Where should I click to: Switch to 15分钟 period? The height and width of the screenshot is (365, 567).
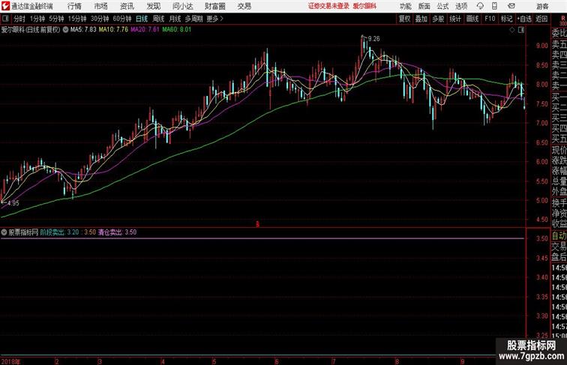pyautogui.click(x=77, y=19)
